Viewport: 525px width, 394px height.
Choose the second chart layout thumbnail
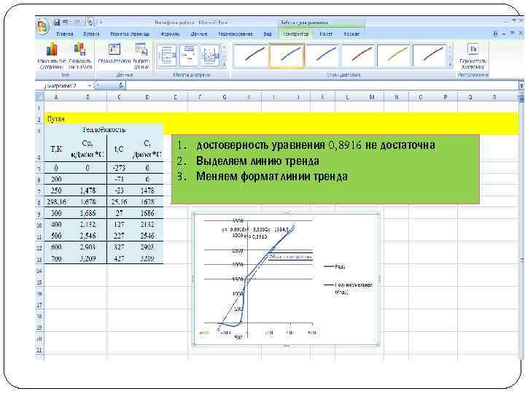pyautogui.click(x=189, y=55)
